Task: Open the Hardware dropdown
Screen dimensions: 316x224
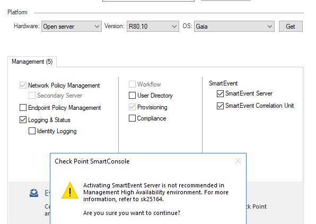Action: click(72, 27)
